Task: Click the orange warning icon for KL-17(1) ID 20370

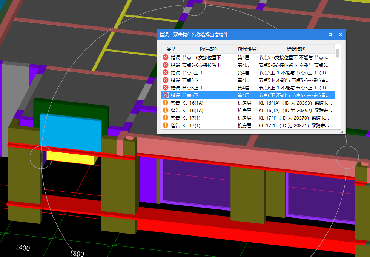Action: pyautogui.click(x=166, y=118)
